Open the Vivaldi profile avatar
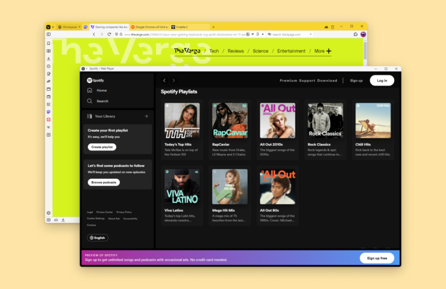Viewport: 446px width, 289px height. (363, 34)
